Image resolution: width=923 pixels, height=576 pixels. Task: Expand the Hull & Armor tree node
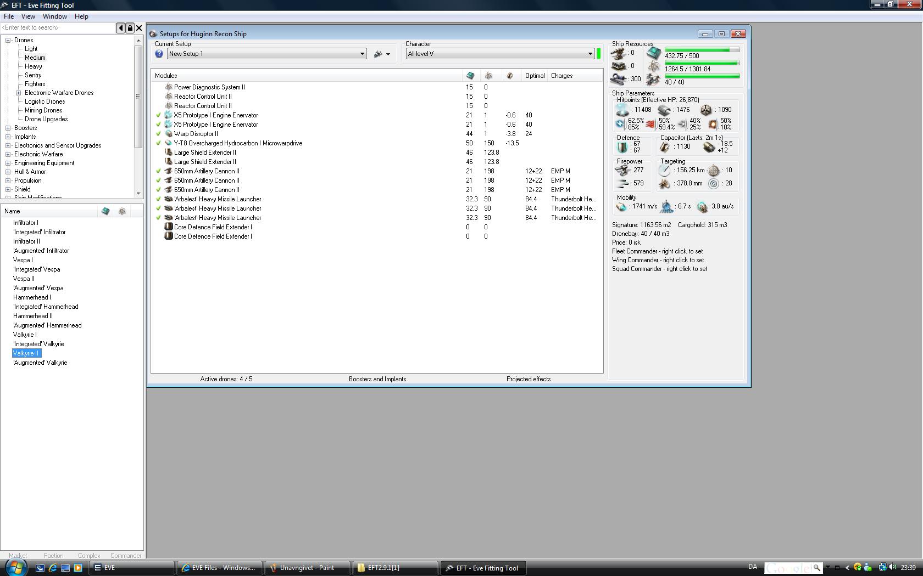pos(8,172)
